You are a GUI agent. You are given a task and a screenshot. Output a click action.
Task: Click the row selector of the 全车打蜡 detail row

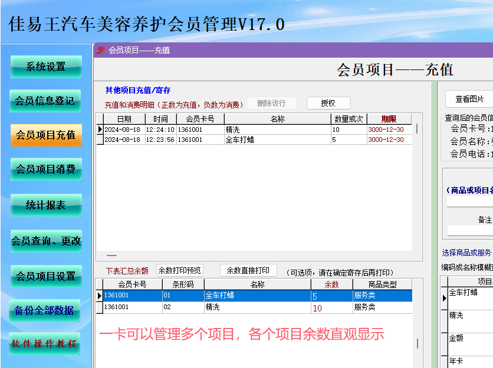[x=100, y=140]
